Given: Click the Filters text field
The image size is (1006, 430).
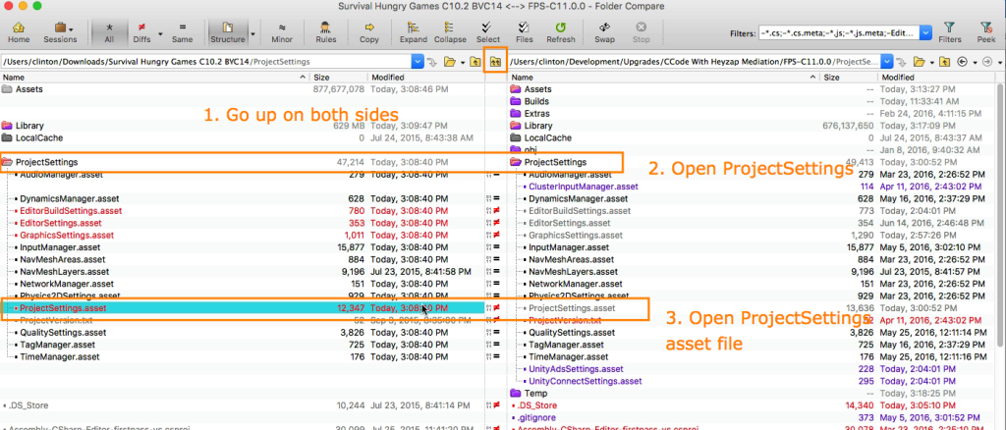Looking at the screenshot, I should point(839,32).
